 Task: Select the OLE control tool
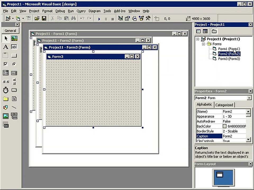pos(6,125)
